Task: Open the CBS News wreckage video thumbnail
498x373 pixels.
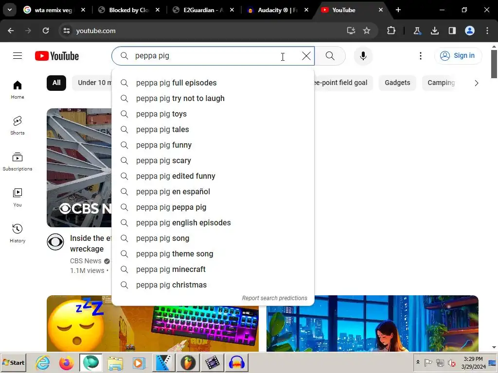Action: tap(79, 168)
